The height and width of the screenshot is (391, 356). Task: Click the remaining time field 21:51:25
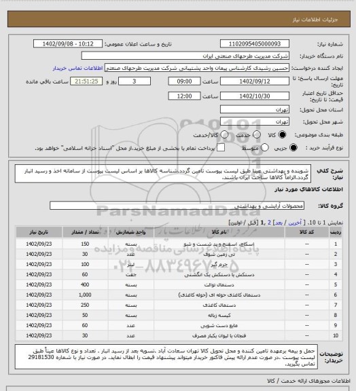pyautogui.click(x=86, y=81)
